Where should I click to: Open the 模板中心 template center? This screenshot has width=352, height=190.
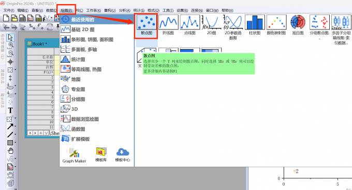[x=123, y=155]
